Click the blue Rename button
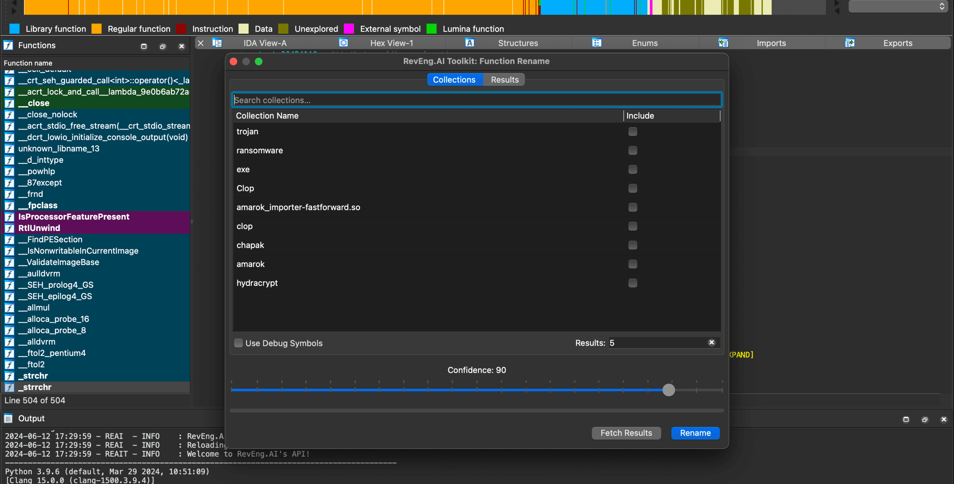 [695, 433]
